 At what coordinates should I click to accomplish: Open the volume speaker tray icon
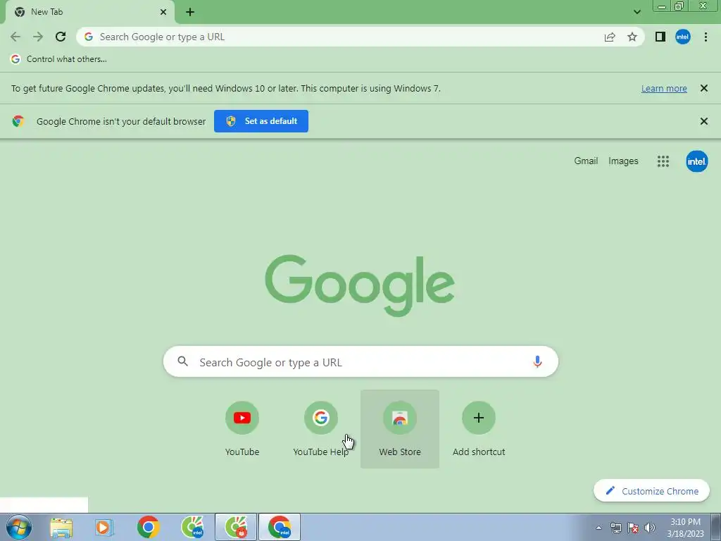[x=650, y=528]
